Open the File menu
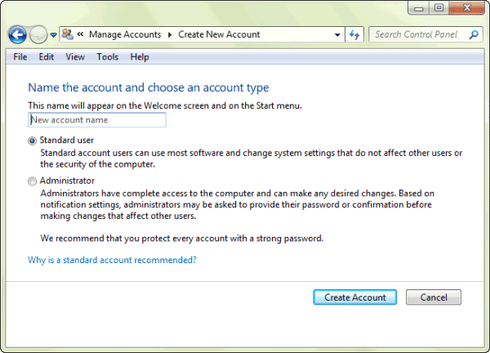The width and height of the screenshot is (490, 353). click(20, 57)
